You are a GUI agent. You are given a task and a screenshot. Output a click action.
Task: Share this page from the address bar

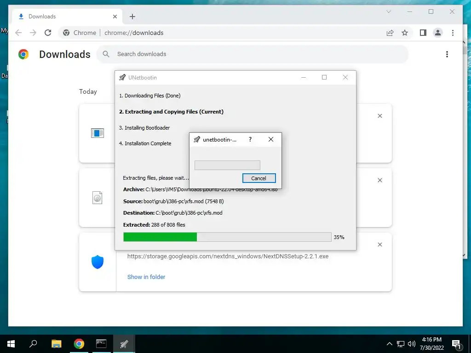tap(390, 33)
